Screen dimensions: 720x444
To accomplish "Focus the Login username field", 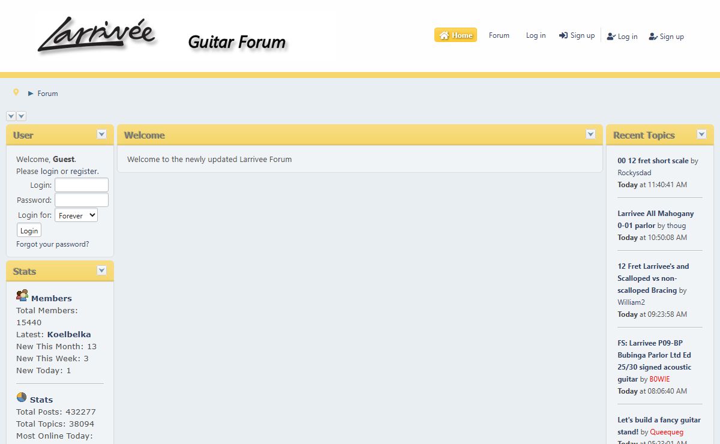I will [82, 185].
